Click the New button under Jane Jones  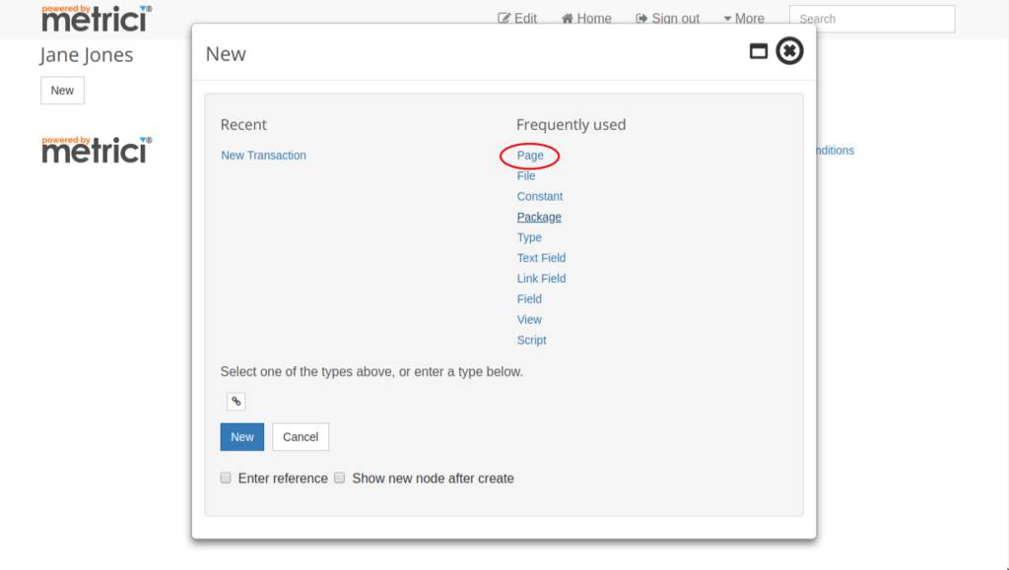click(x=62, y=91)
